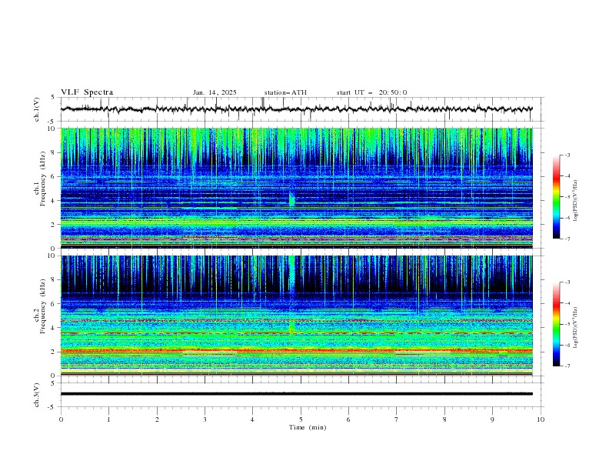Click the "-7" label on ch.2 colorbar
Image resolution: width=609 pixels, height=471 pixels.
tap(567, 366)
